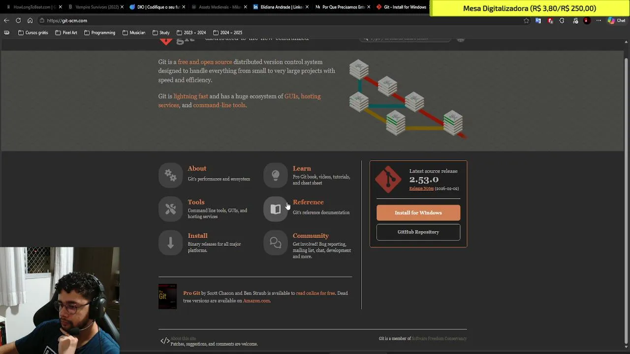Viewport: 630px width, 354px height.
Task: Follow the lightning fast link
Action: pos(190,96)
